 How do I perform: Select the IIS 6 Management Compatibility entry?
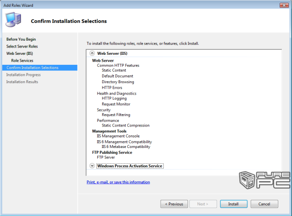point(124,142)
